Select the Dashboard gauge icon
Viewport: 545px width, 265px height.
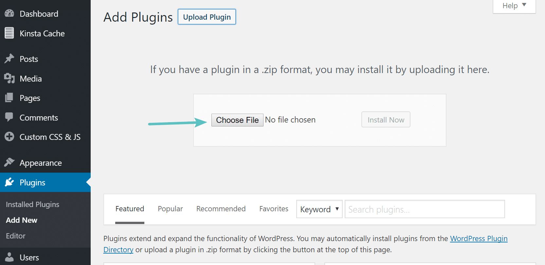(x=9, y=13)
